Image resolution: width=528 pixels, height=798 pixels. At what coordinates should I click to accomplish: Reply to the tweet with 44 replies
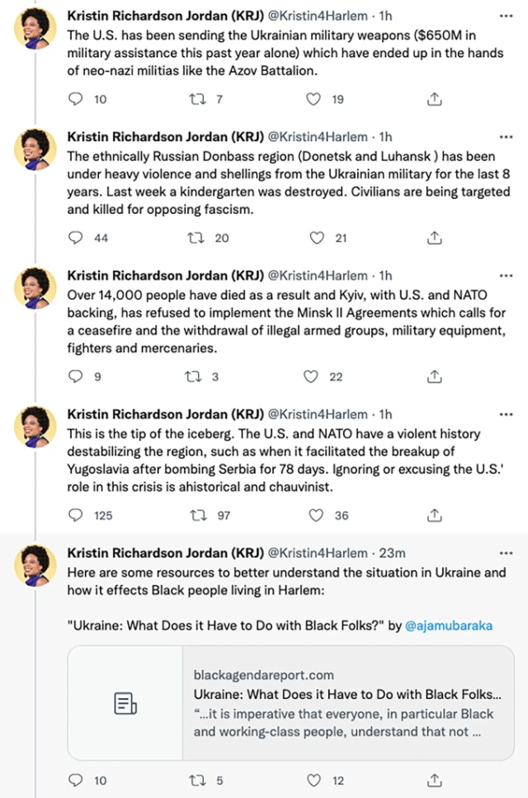pyautogui.click(x=76, y=238)
